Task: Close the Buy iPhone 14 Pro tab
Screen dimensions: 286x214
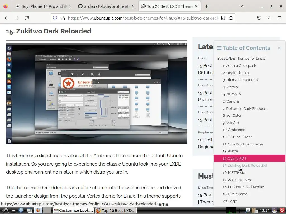Action: click(70, 6)
